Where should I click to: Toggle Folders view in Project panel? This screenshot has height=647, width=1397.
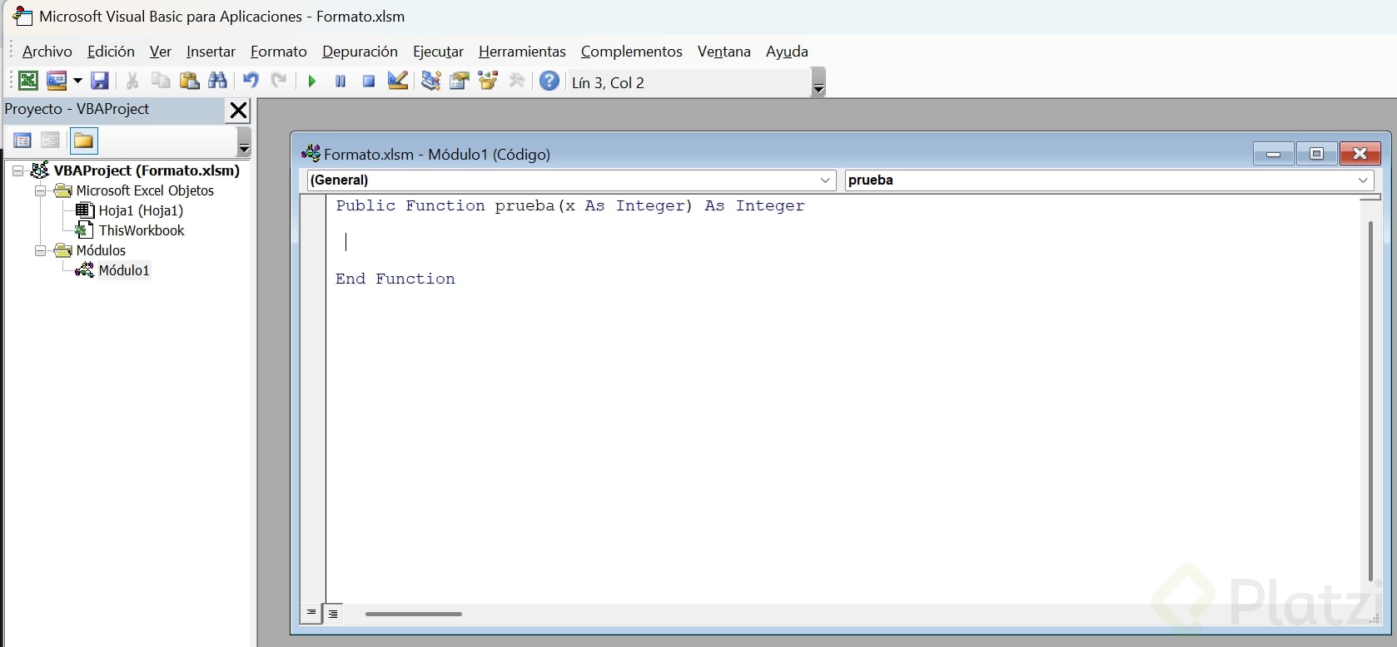(x=83, y=141)
